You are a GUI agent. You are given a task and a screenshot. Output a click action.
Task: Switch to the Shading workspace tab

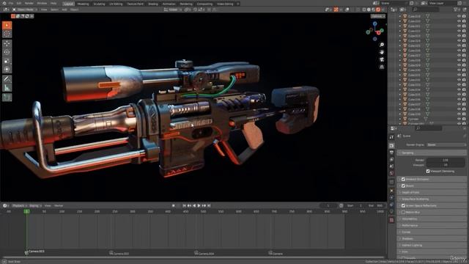click(153, 4)
